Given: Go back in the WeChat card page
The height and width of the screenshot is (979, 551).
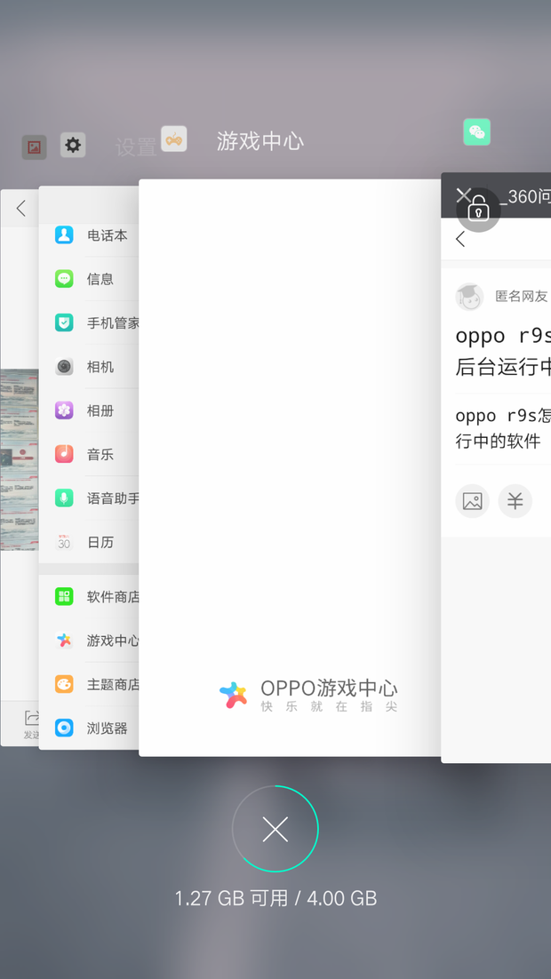Looking at the screenshot, I should pyautogui.click(x=460, y=238).
